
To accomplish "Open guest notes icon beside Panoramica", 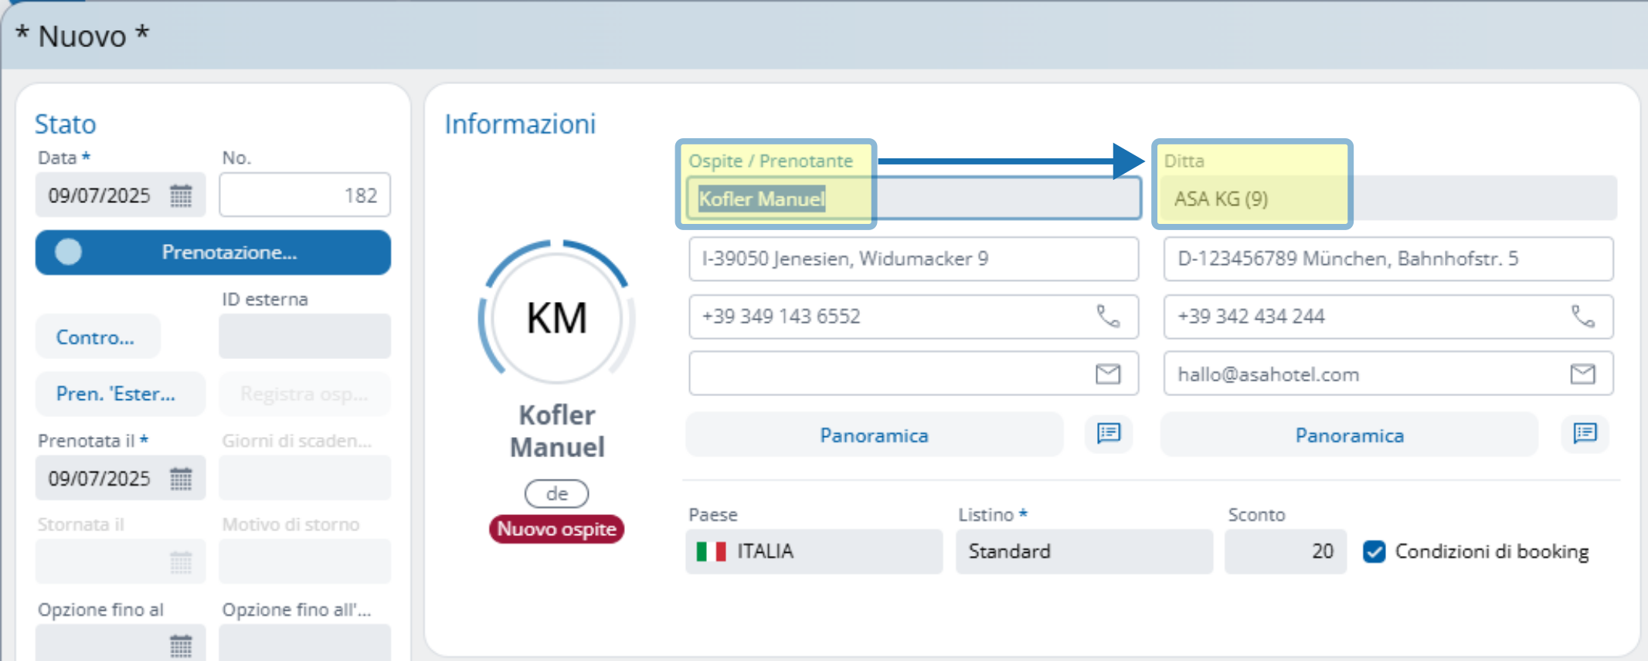I will (1109, 434).
